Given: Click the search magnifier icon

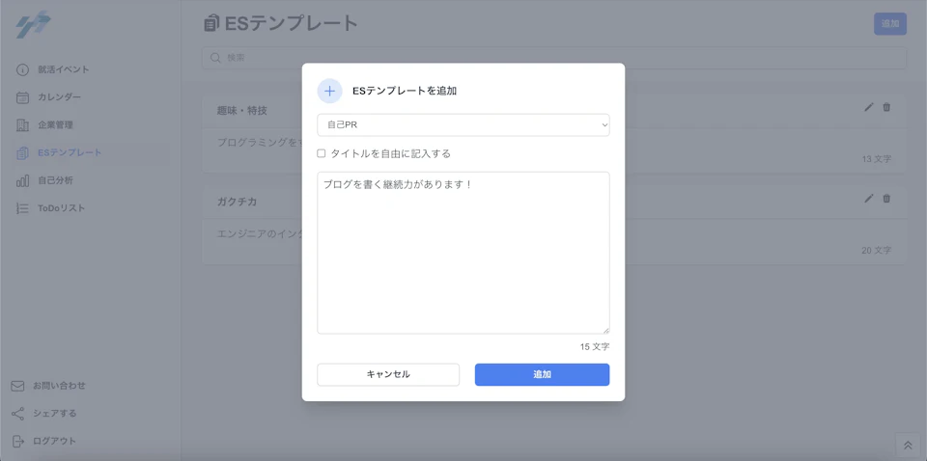Looking at the screenshot, I should (215, 58).
